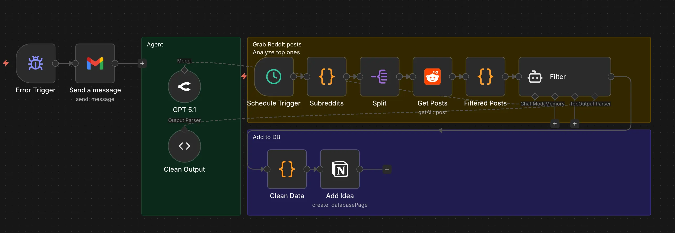Click the 'GPT 5.1' label
Image resolution: width=675 pixels, height=233 pixels.
[184, 110]
